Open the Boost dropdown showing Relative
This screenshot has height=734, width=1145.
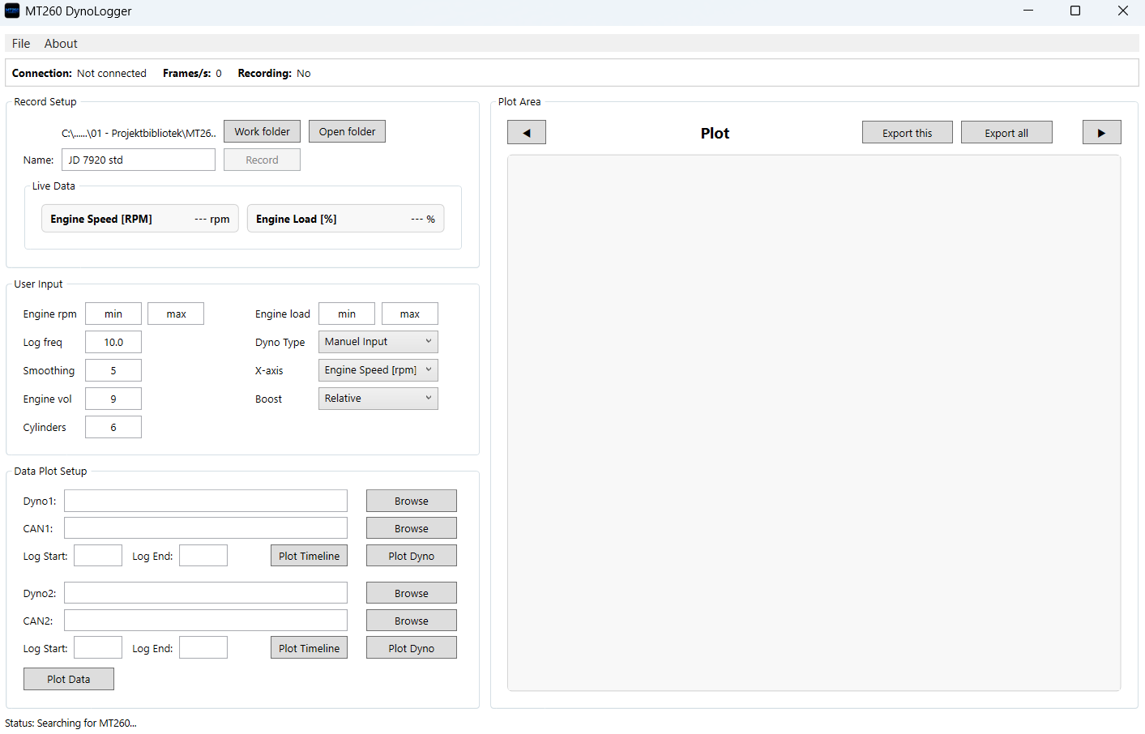(378, 399)
